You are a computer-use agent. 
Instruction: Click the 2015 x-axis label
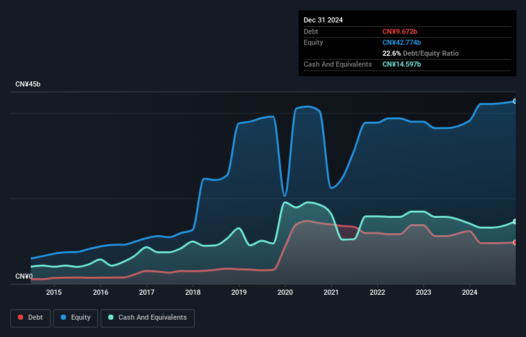tap(54, 292)
